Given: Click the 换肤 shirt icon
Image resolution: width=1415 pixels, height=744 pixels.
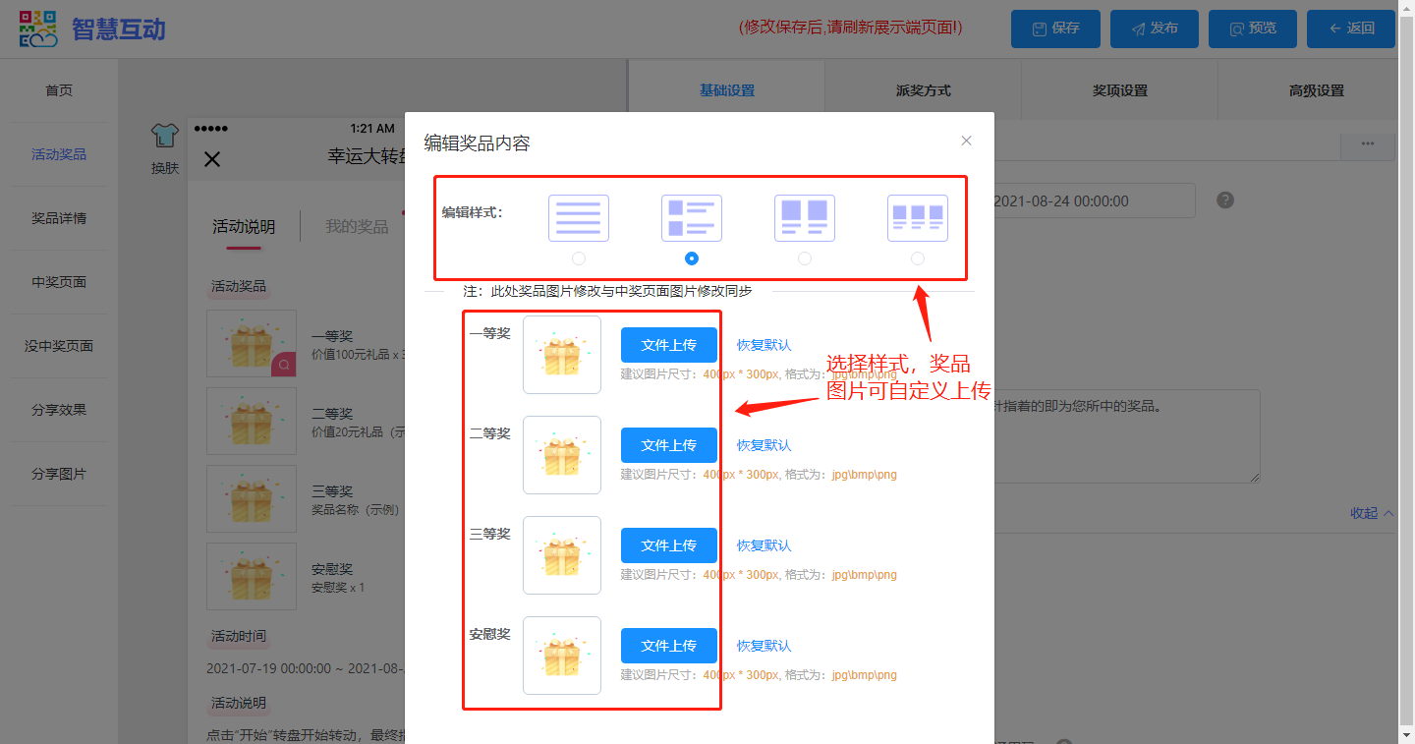Looking at the screenshot, I should pos(164,137).
